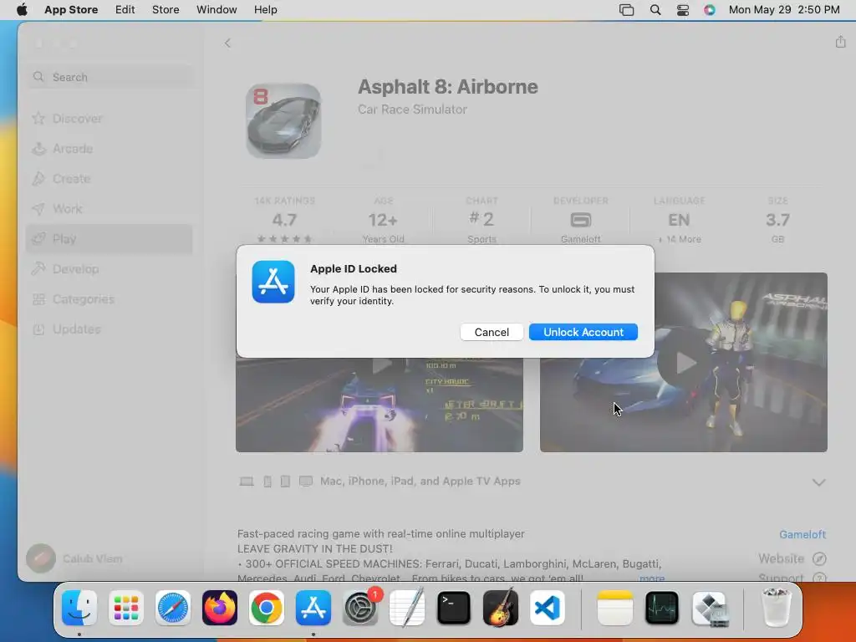This screenshot has width=856, height=642.
Task: Click the 4.7 ratings value
Action: 284,220
